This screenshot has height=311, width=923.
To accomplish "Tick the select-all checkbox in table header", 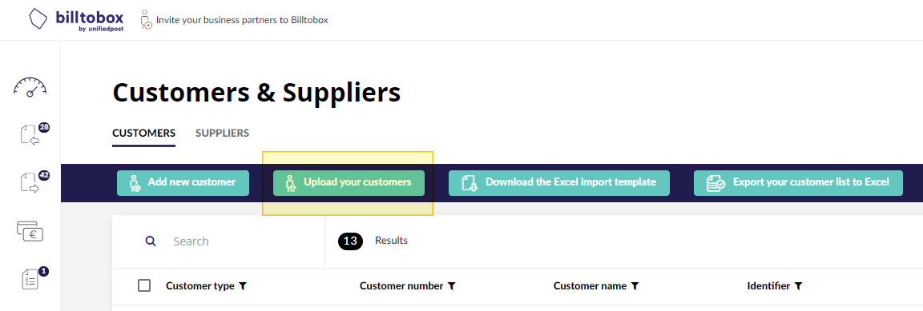I will pos(144,285).
